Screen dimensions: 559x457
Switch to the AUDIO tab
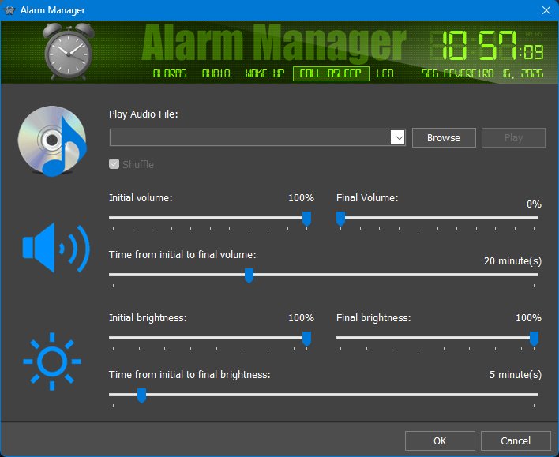click(216, 73)
